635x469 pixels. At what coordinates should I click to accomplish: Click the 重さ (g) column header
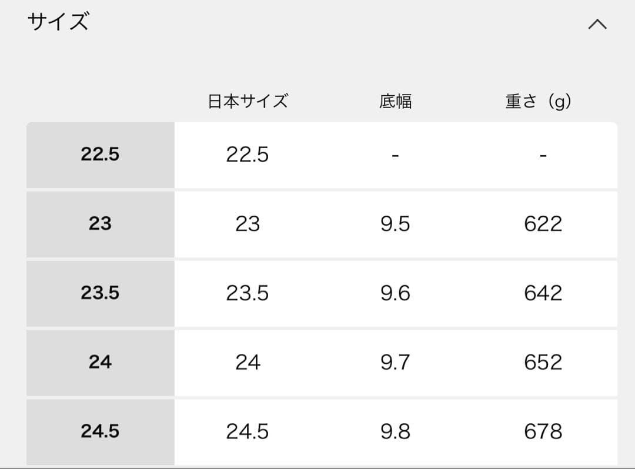[539, 101]
